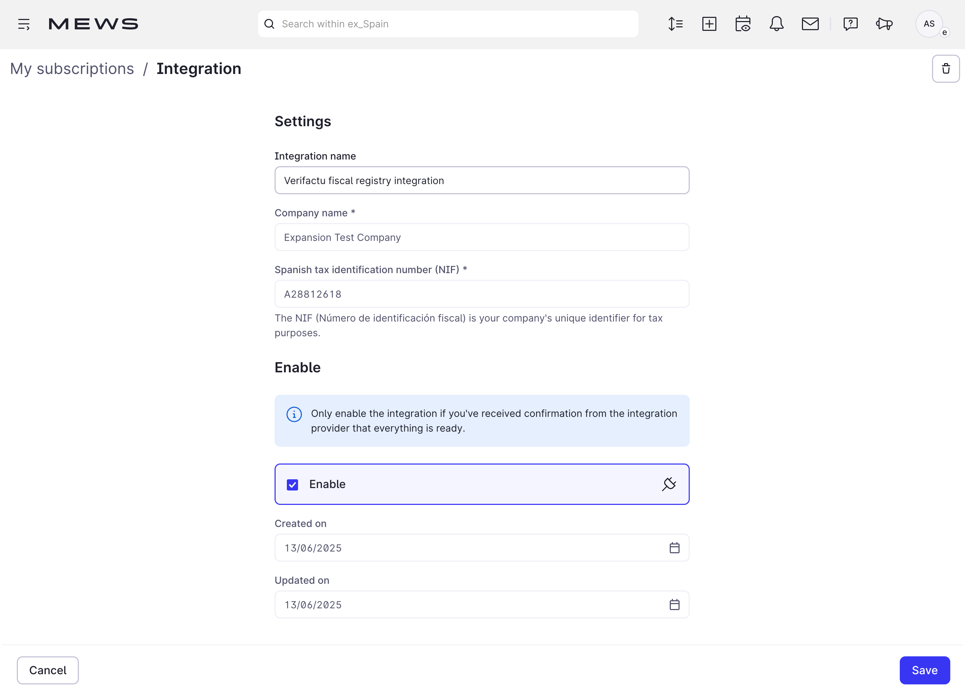The height and width of the screenshot is (690, 965).
Task: Open the help question bubble icon
Action: pyautogui.click(x=850, y=24)
